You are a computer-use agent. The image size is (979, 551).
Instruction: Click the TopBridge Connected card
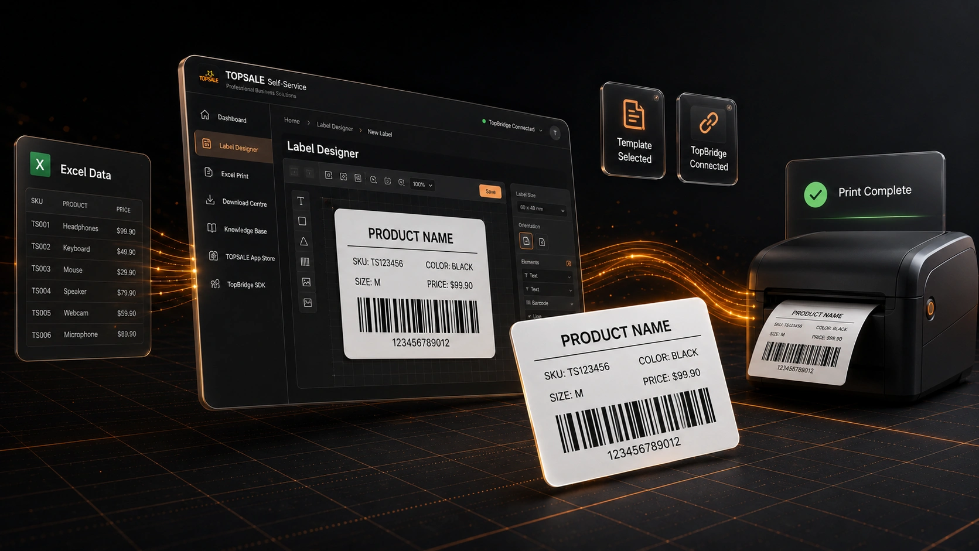click(x=707, y=140)
